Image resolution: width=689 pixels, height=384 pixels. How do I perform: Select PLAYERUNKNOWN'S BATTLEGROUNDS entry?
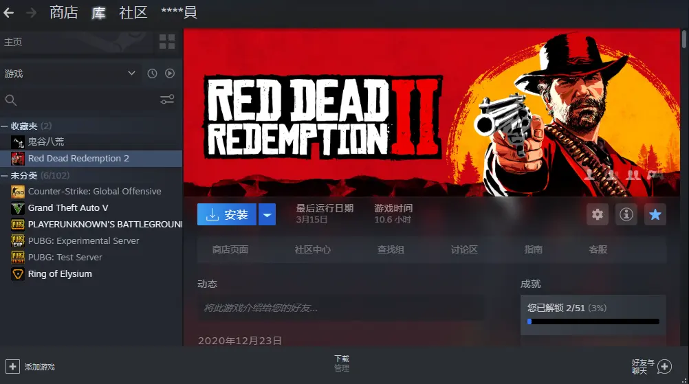(91, 224)
